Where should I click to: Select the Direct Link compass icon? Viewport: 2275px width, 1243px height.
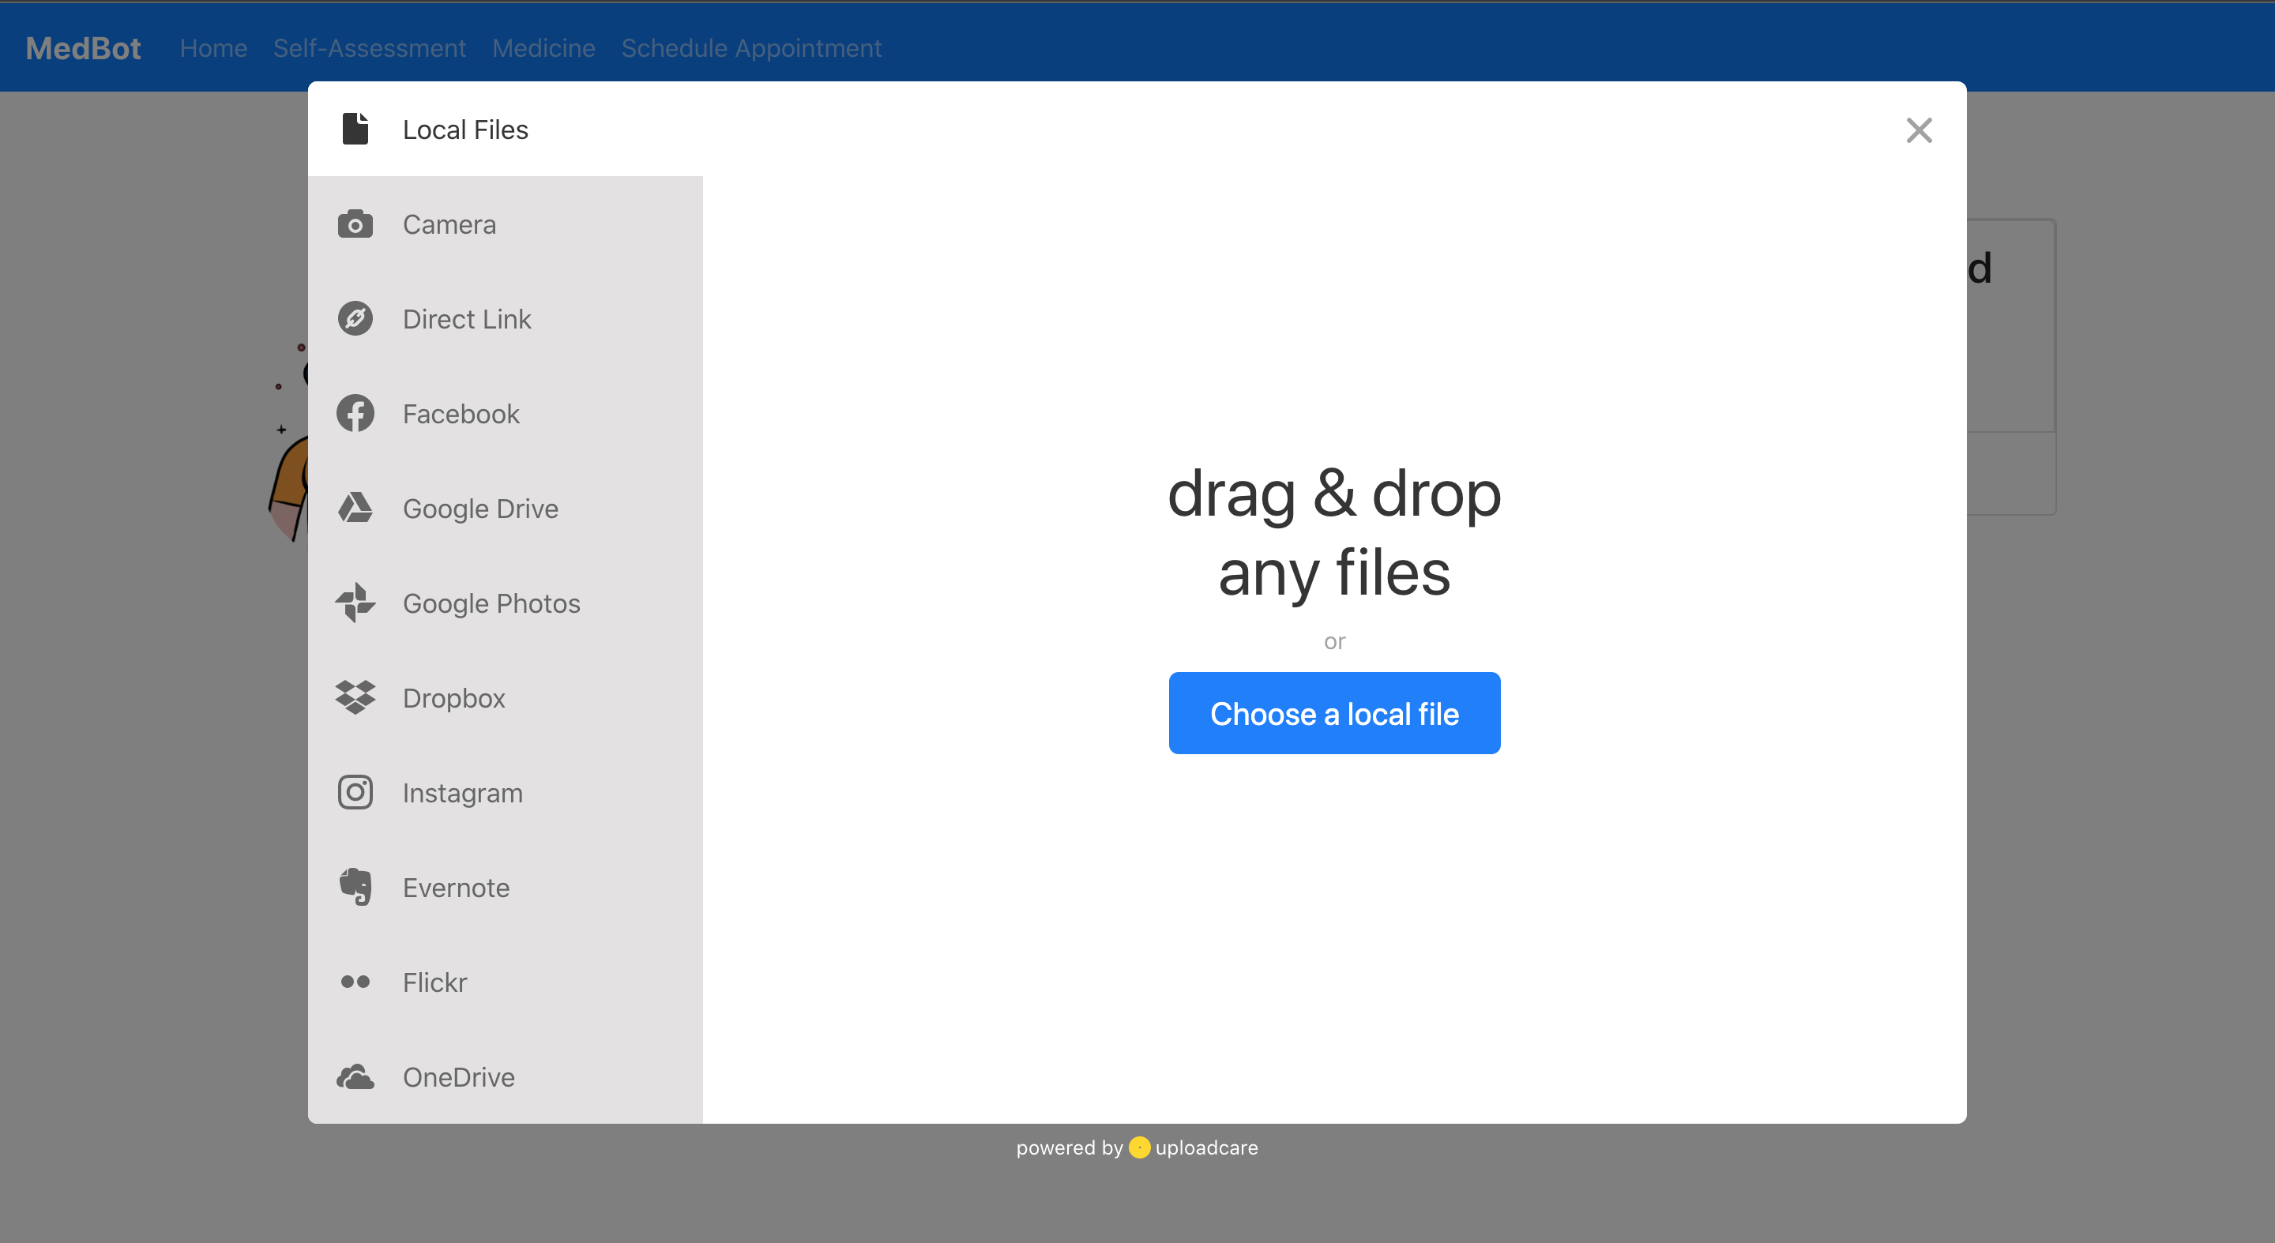(x=355, y=319)
